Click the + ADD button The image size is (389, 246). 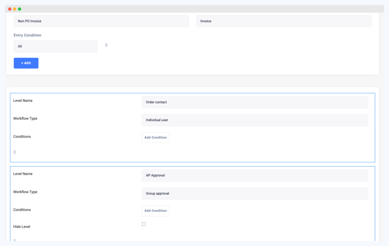(x=26, y=63)
